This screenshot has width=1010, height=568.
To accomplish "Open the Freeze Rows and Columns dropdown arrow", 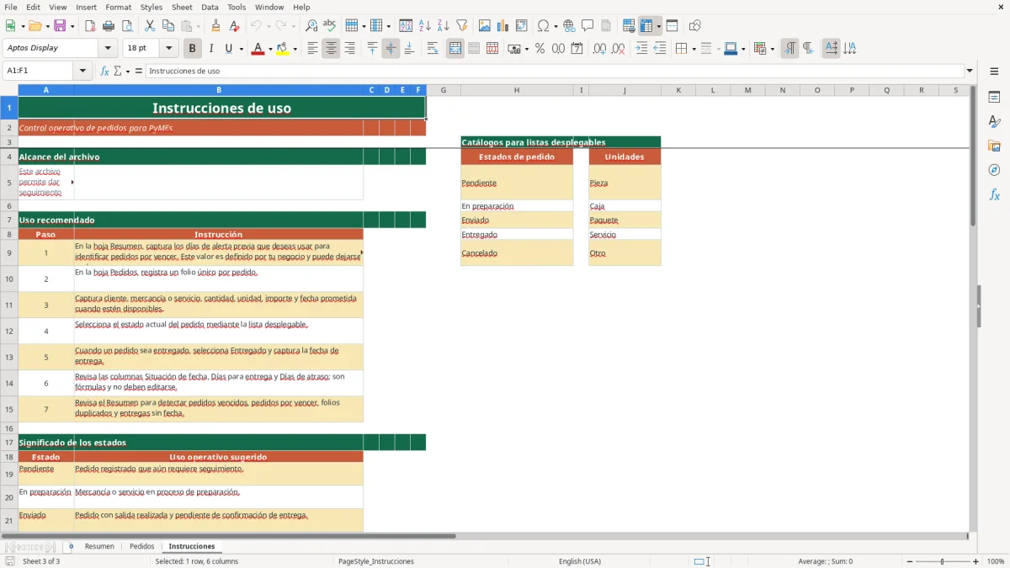I will click(658, 26).
